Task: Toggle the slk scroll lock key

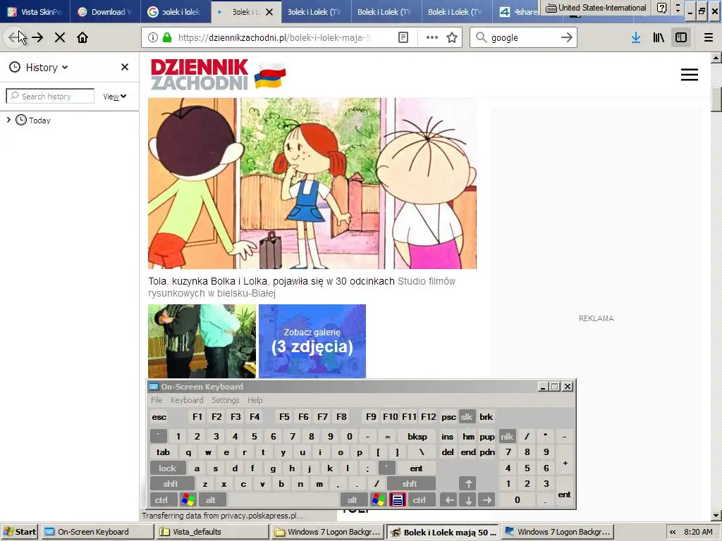Action: (467, 417)
